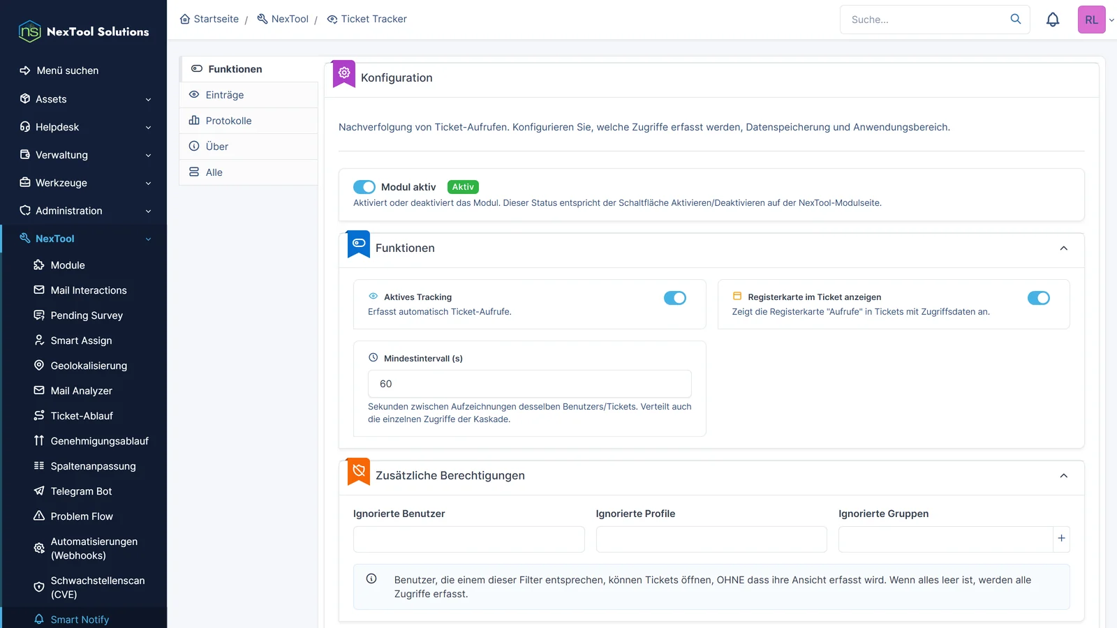Click the Mindestintervall input field
The image size is (1117, 628).
pyautogui.click(x=529, y=384)
